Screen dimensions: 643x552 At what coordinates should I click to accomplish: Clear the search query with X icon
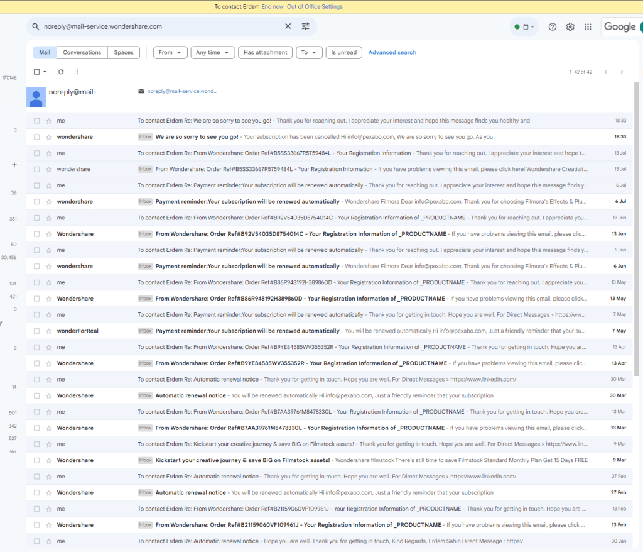tap(288, 26)
